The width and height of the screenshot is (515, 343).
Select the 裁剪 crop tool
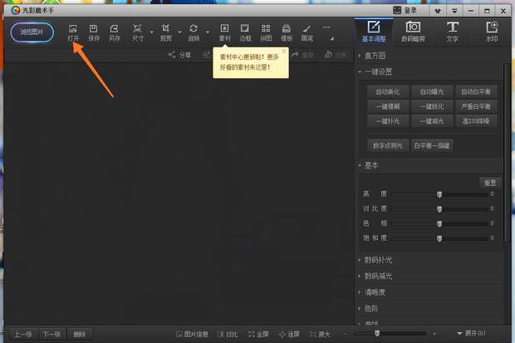[x=166, y=33]
